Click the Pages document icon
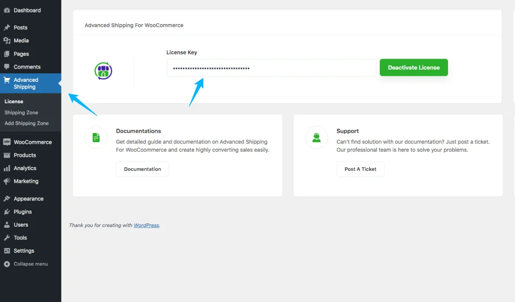 pyautogui.click(x=7, y=54)
